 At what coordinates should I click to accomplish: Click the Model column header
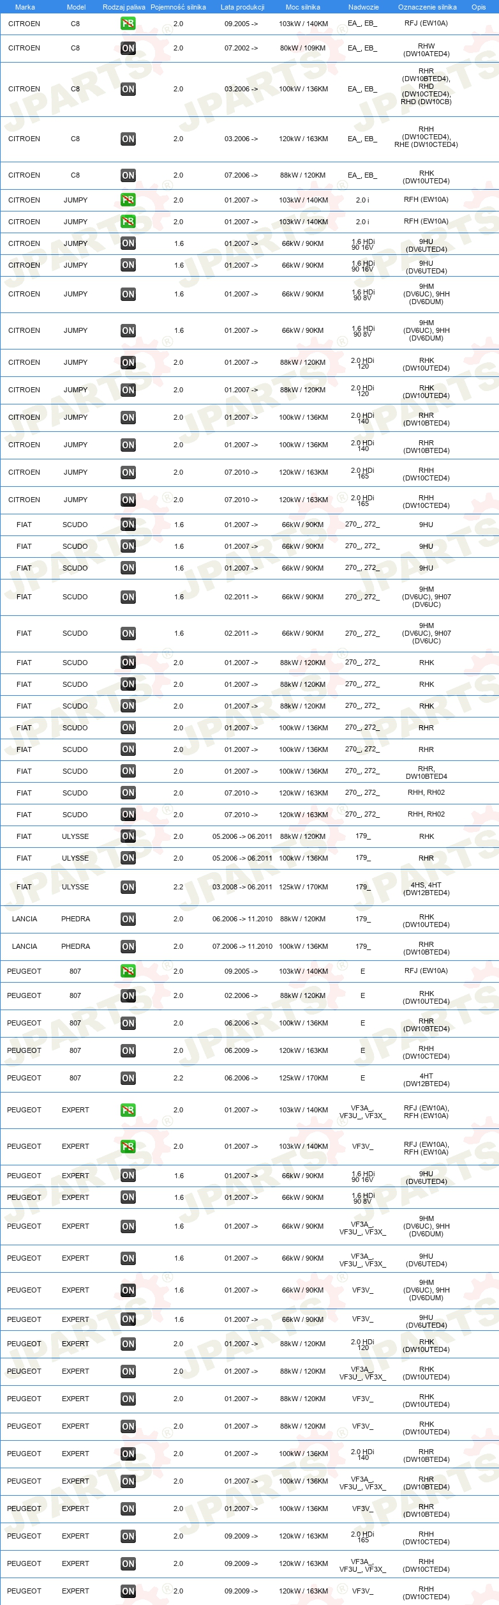76,7
